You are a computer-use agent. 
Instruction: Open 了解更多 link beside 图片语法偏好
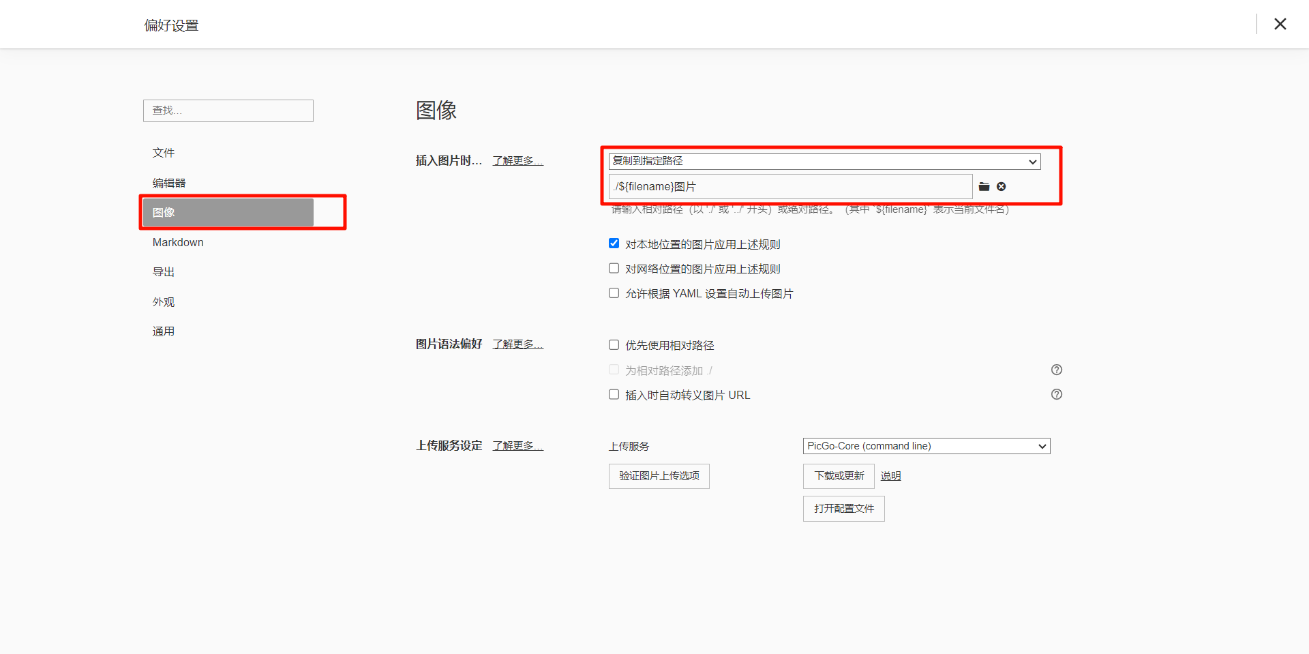click(x=518, y=344)
